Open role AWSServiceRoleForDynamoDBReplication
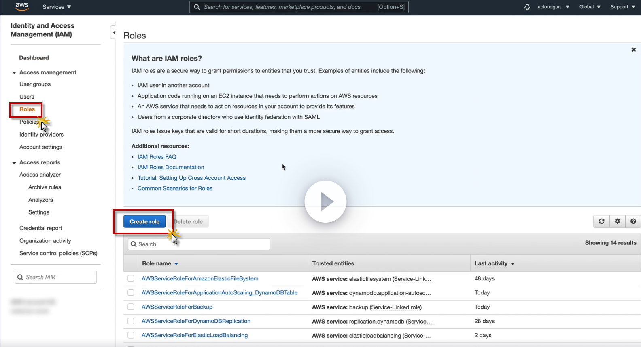 click(196, 321)
